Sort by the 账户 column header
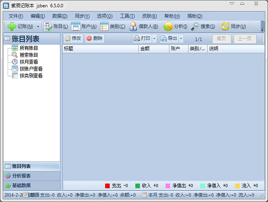 click(x=179, y=49)
